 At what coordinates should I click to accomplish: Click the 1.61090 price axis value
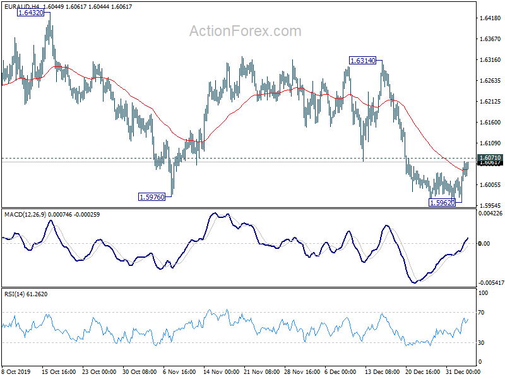(490, 143)
